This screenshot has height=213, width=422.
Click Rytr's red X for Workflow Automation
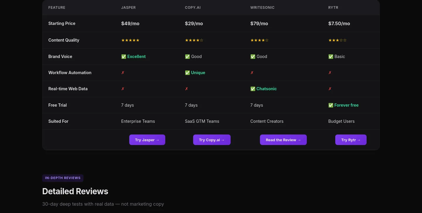pos(330,73)
